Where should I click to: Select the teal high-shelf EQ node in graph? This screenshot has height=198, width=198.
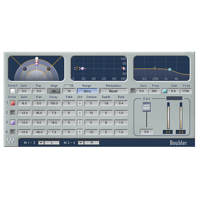pyautogui.click(x=170, y=69)
